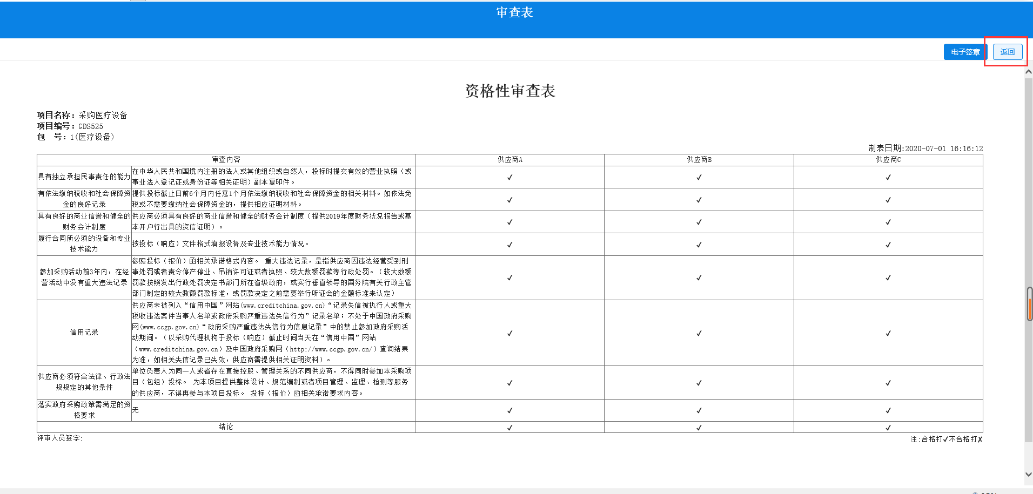The image size is (1033, 494).
Task: Click description 按投标(响应)文件格式填报设备
Action: click(x=220, y=244)
